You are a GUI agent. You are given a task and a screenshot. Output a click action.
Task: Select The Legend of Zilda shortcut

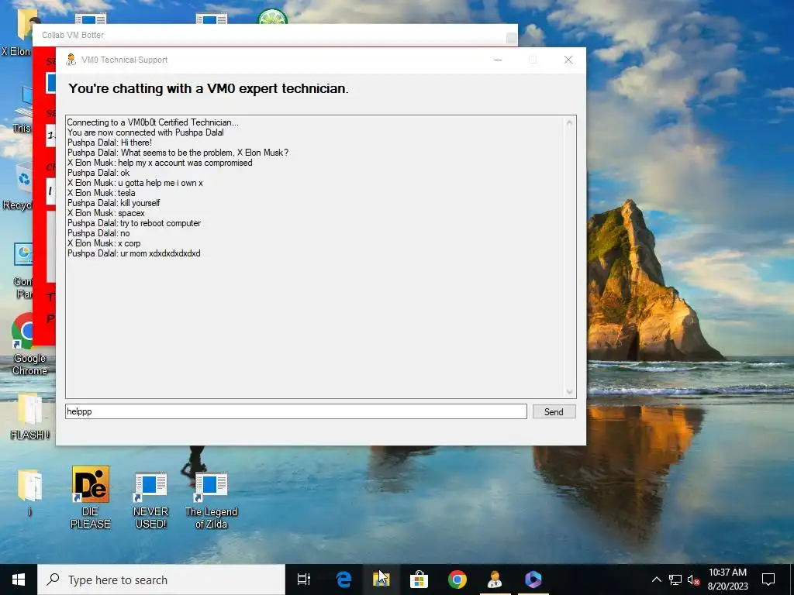[211, 500]
